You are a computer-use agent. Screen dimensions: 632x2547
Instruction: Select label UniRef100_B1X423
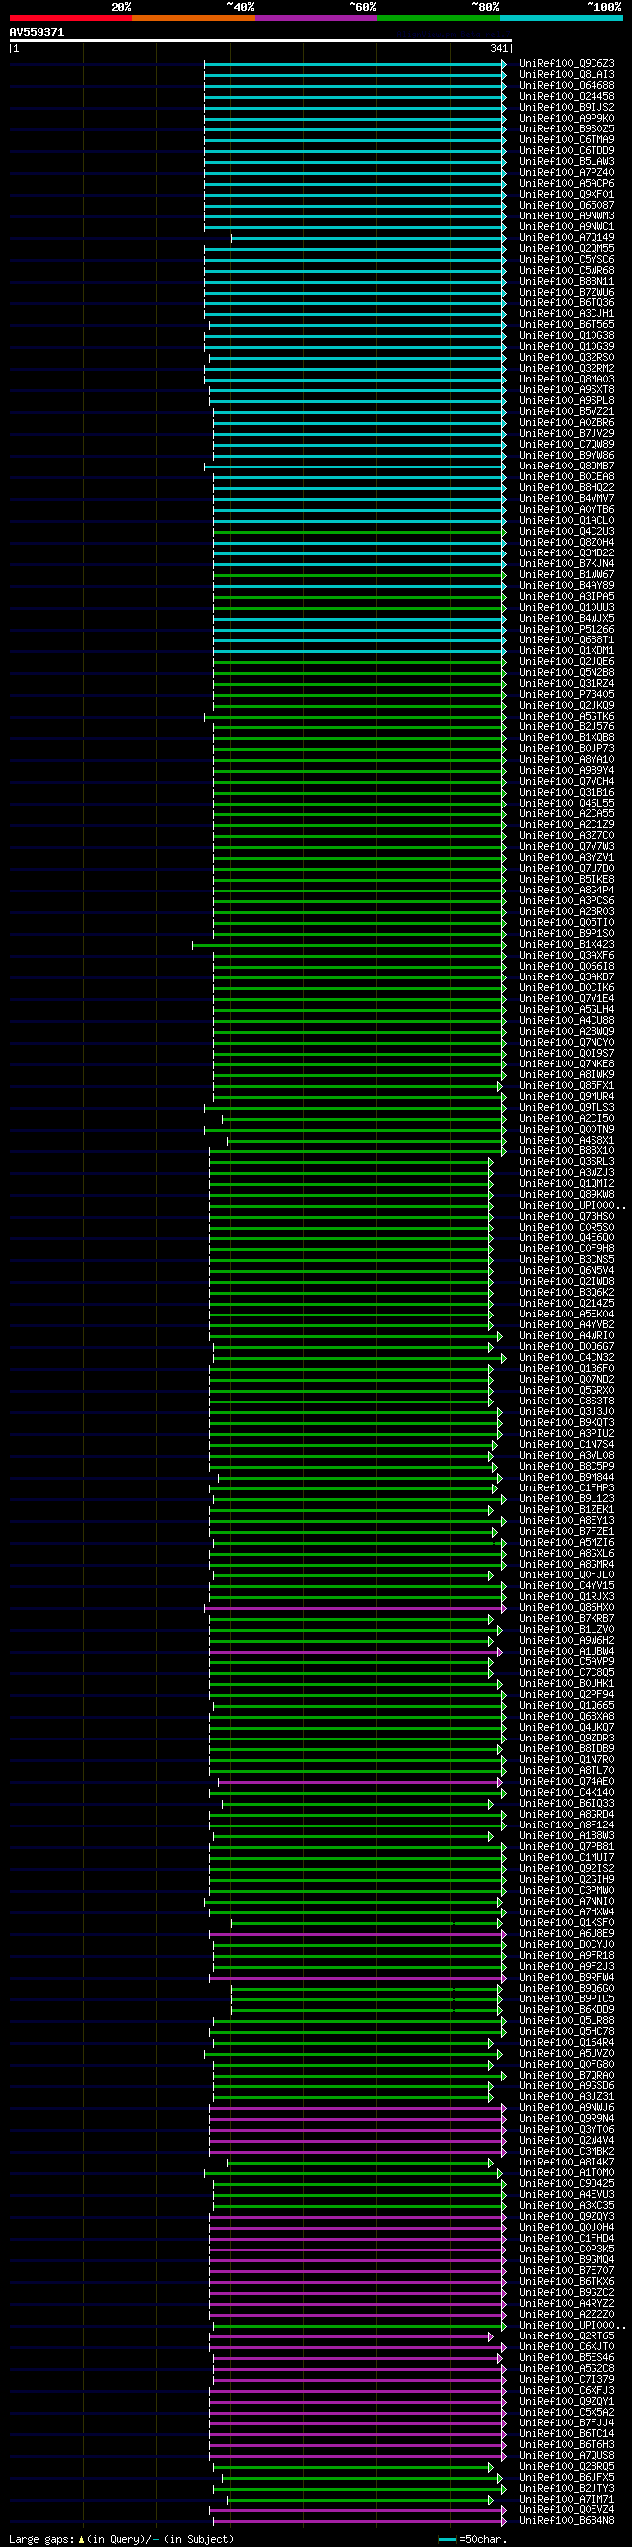tap(567, 945)
